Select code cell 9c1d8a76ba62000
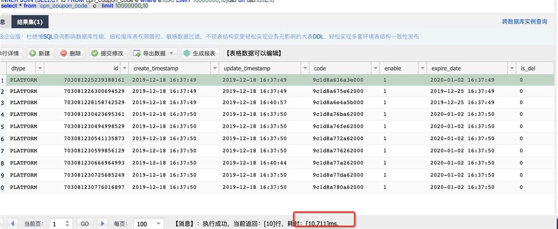The height and width of the screenshot is (229, 558). (338, 114)
